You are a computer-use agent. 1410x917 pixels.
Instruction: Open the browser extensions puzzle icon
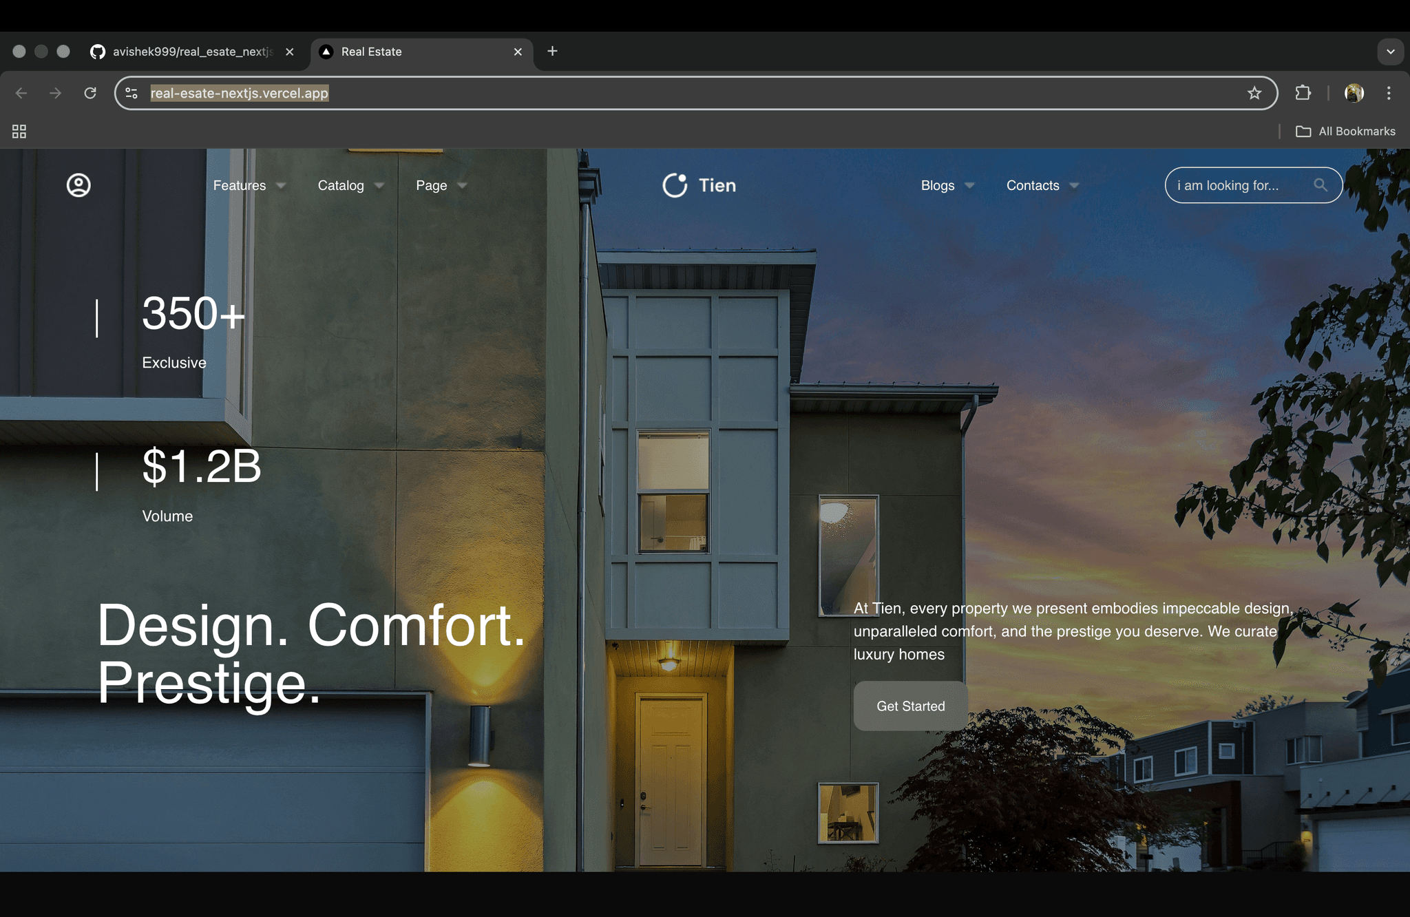coord(1303,93)
